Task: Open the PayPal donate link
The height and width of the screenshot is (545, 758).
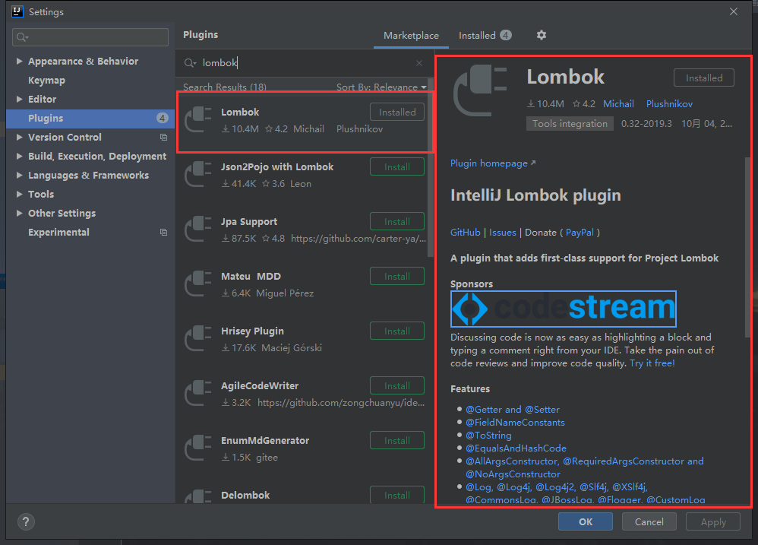Action: coord(580,233)
